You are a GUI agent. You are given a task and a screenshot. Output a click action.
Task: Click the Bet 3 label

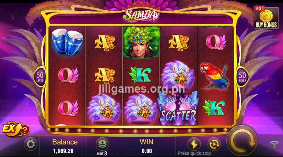point(102,154)
